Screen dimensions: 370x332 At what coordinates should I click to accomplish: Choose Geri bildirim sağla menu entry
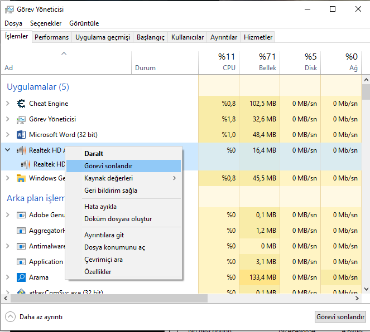(x=124, y=191)
